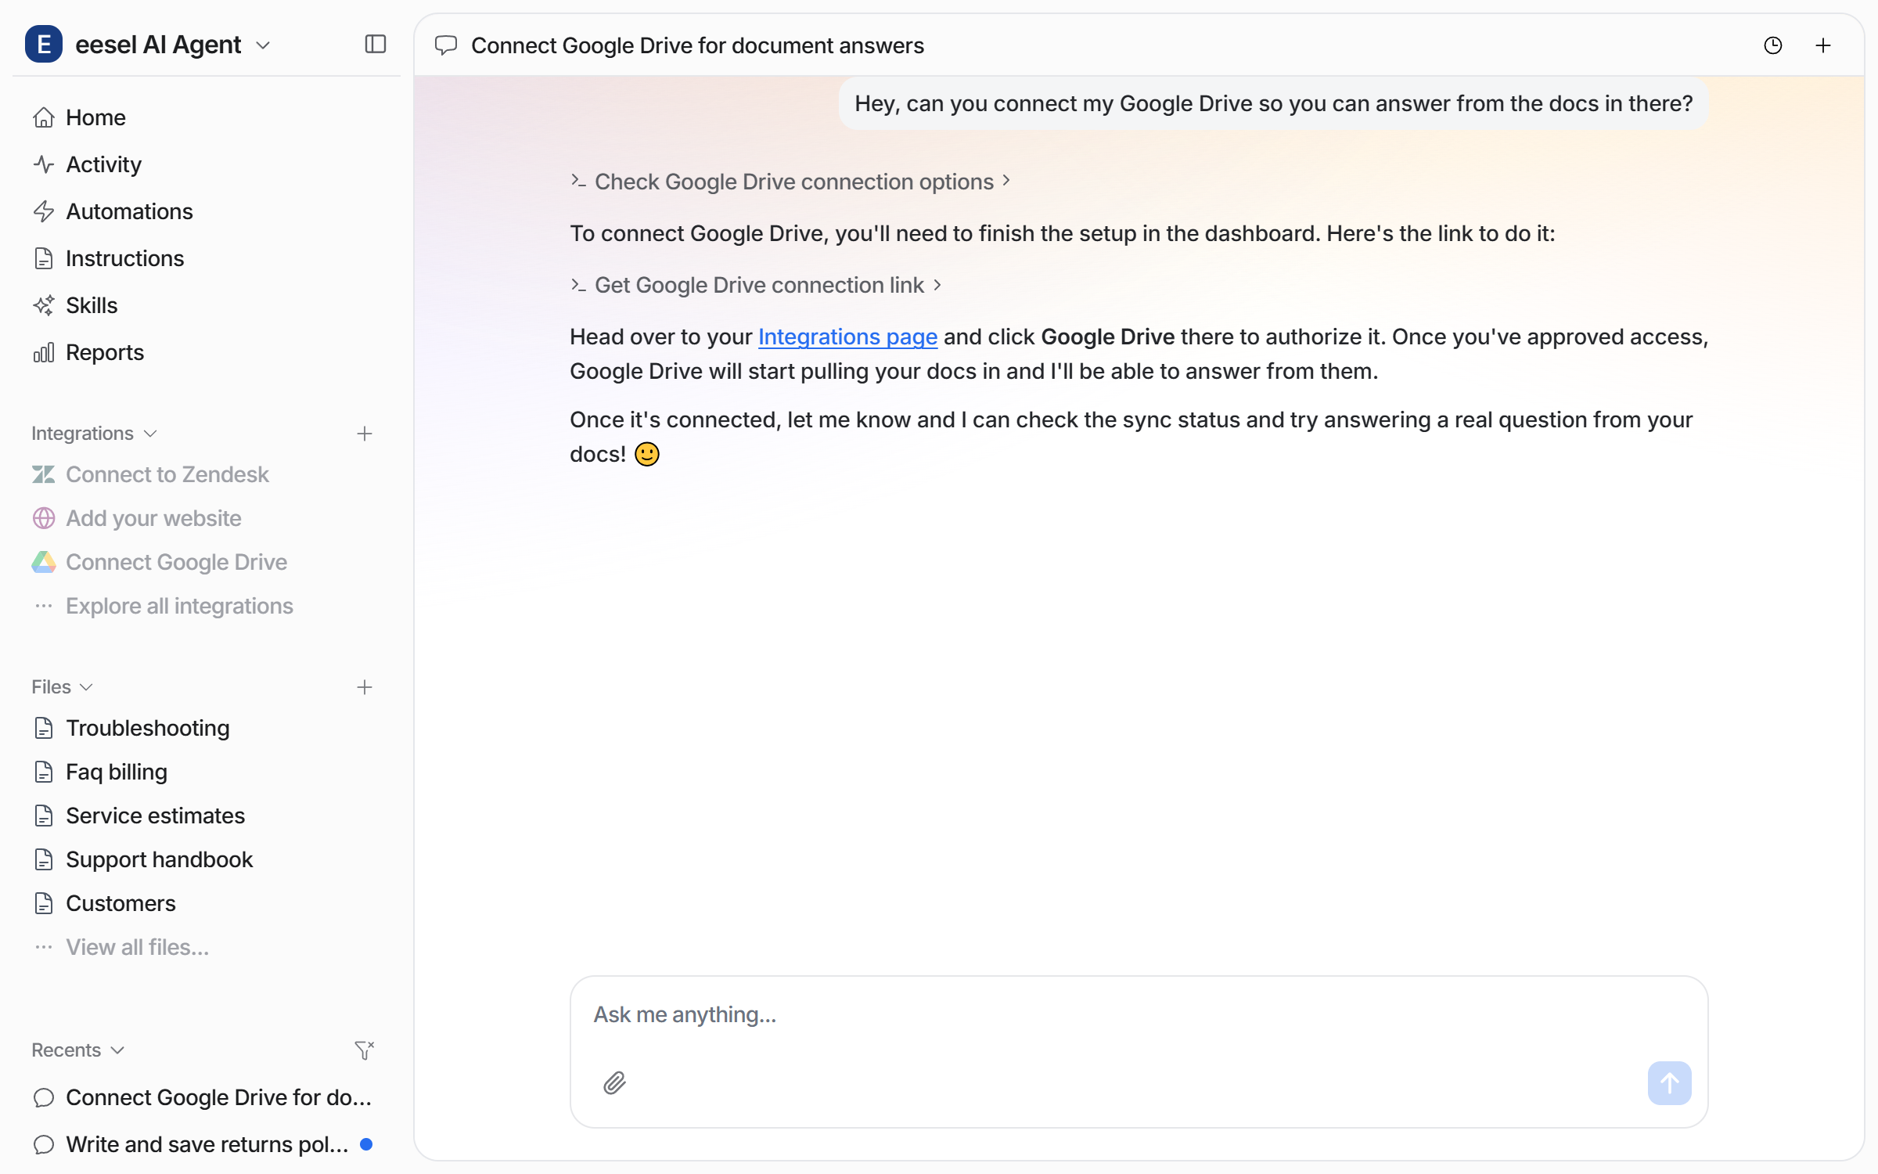Expand Get Google Drive connection link step
The image size is (1878, 1174).
click(x=756, y=285)
